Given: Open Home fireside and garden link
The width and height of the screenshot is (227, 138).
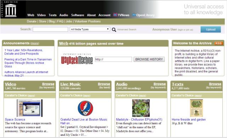Looking at the screenshot, I should pyautogui.click(x=189, y=120).
